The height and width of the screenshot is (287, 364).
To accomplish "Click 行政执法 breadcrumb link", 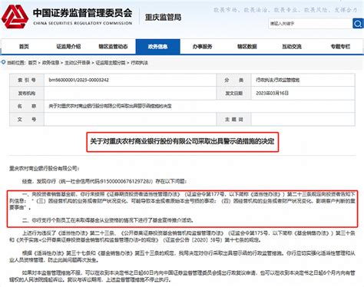I will pos(139,63).
